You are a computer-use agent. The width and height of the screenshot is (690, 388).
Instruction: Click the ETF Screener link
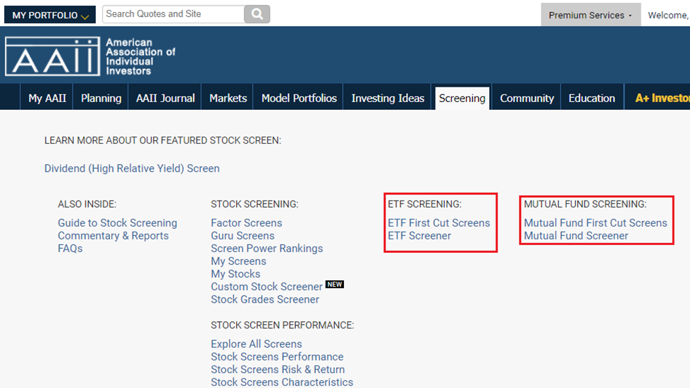click(x=419, y=235)
